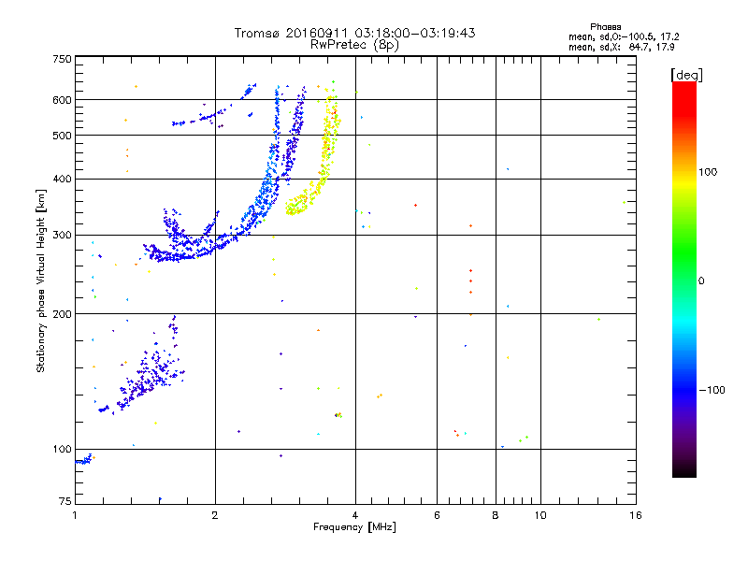Click the y-axis tick label '500'
The image size is (748, 561).
click(x=62, y=136)
